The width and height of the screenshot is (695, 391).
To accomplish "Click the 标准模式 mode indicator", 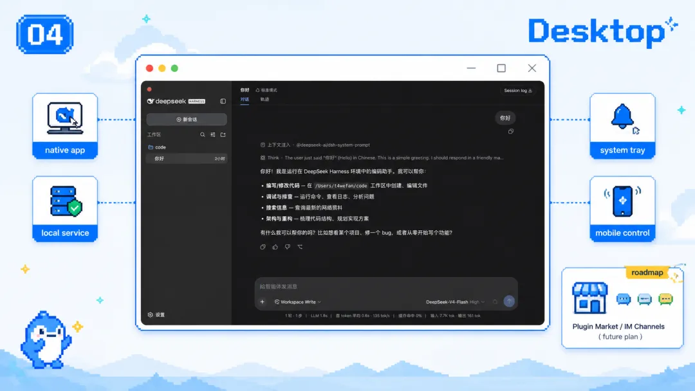I will pos(266,90).
